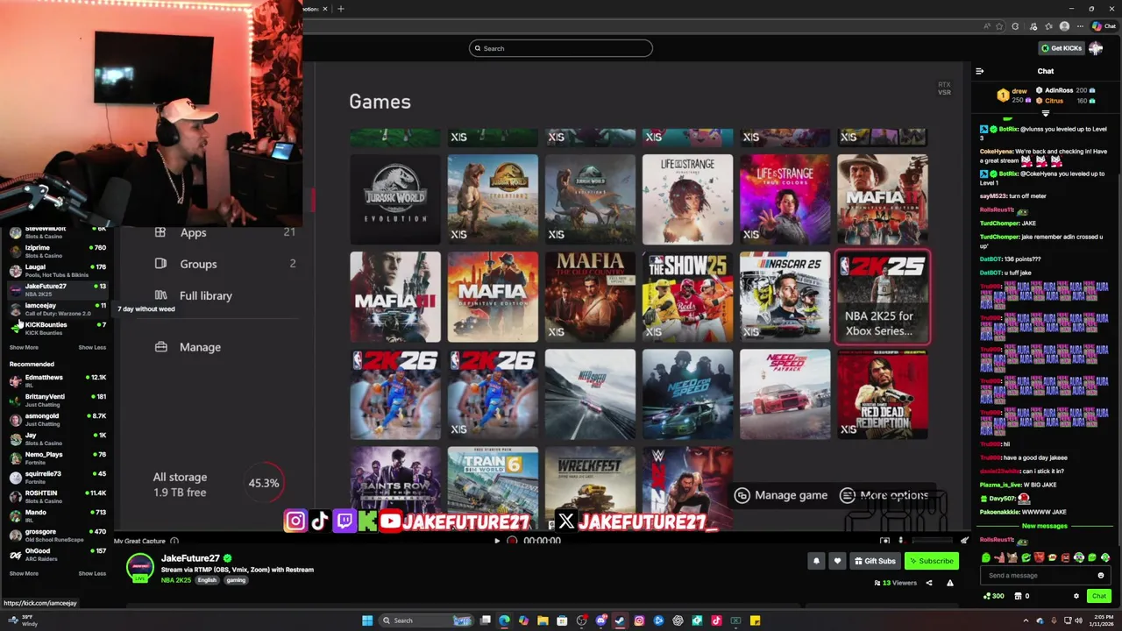Select Groups in the Xbox menu
This screenshot has height=631, width=1122.
224,264
